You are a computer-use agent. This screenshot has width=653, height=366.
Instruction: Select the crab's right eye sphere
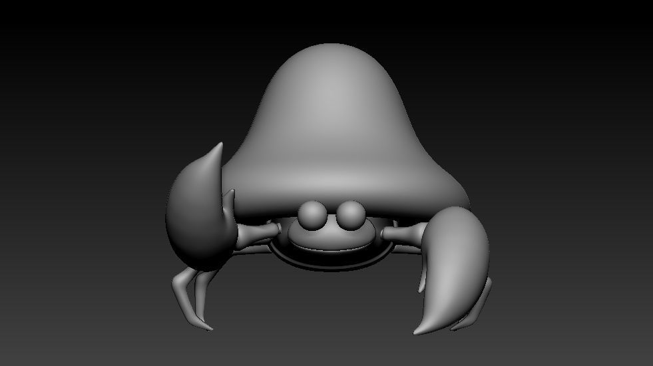click(351, 215)
